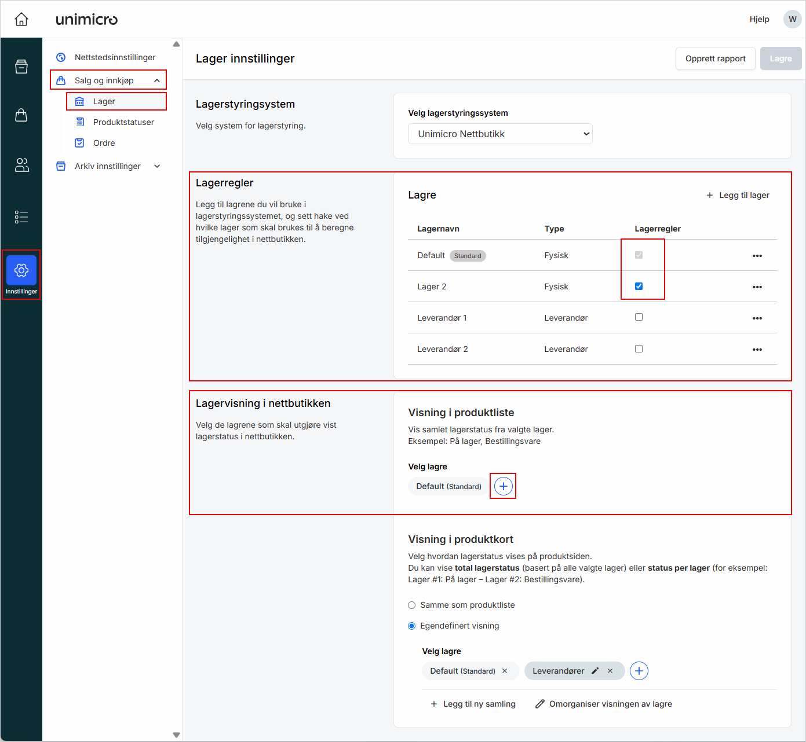The height and width of the screenshot is (742, 806).
Task: Open Produktstatuser in the settings menu
Action: (x=123, y=122)
